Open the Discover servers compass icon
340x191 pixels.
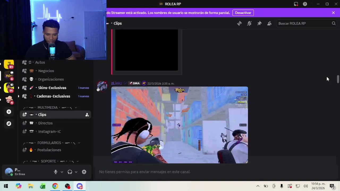coord(9,124)
